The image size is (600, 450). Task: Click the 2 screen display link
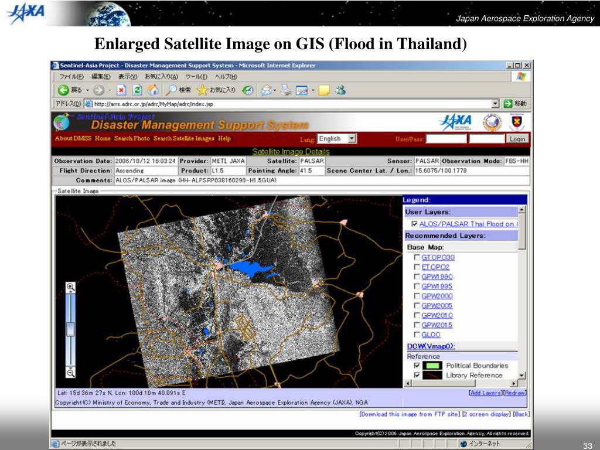pos(486,414)
